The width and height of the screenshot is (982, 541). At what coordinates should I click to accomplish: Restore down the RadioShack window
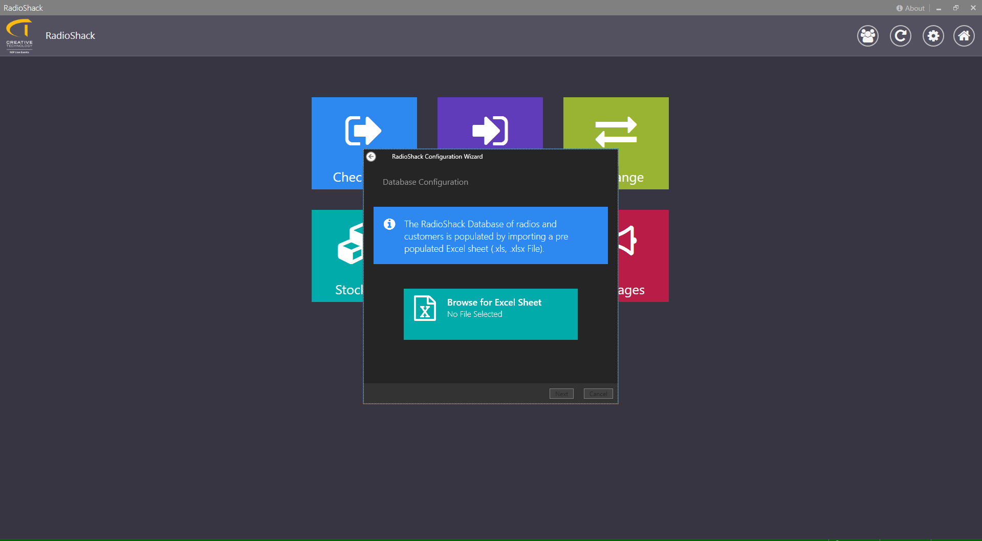pos(955,8)
